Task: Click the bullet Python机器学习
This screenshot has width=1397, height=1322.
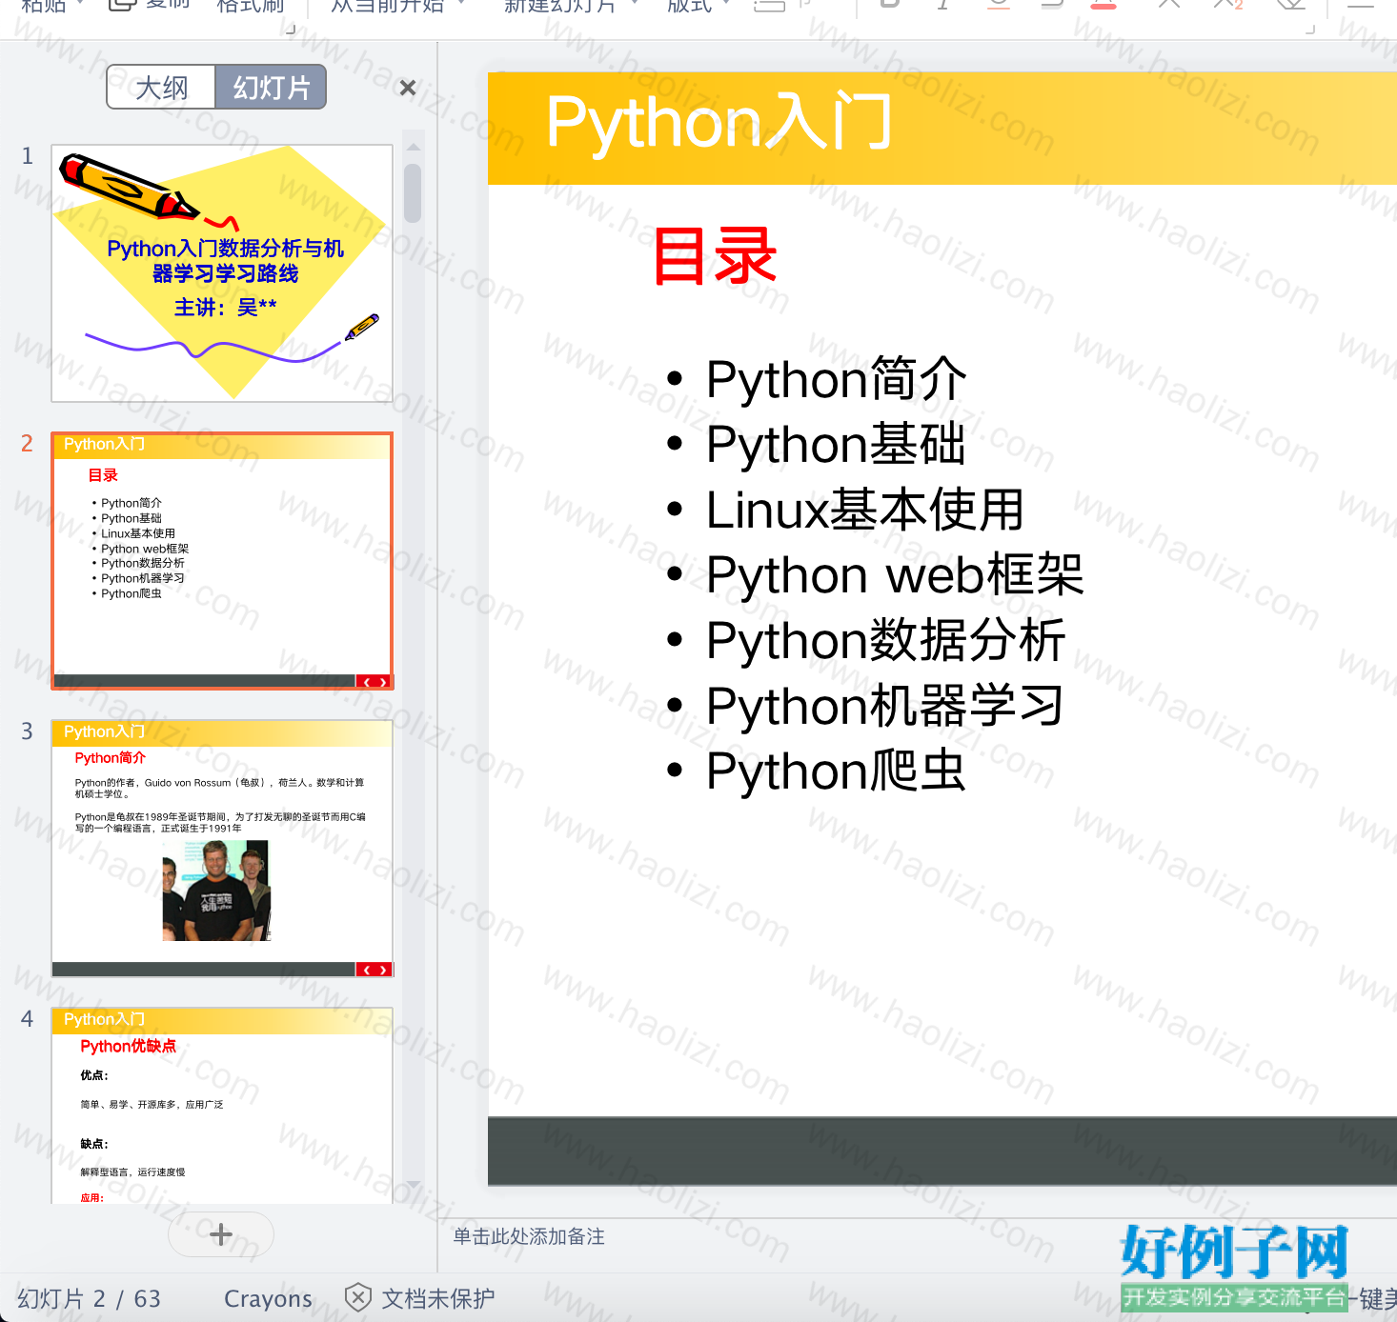Action: (885, 706)
